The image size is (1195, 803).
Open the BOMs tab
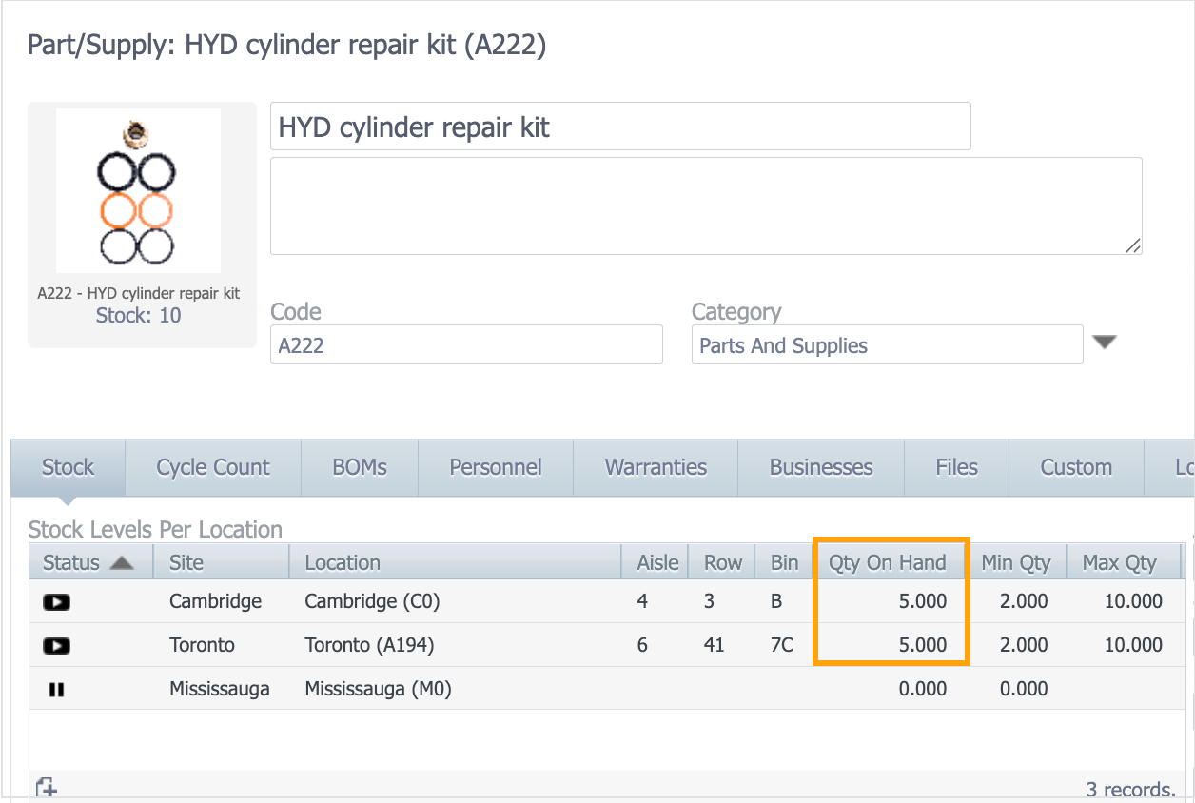click(x=360, y=467)
